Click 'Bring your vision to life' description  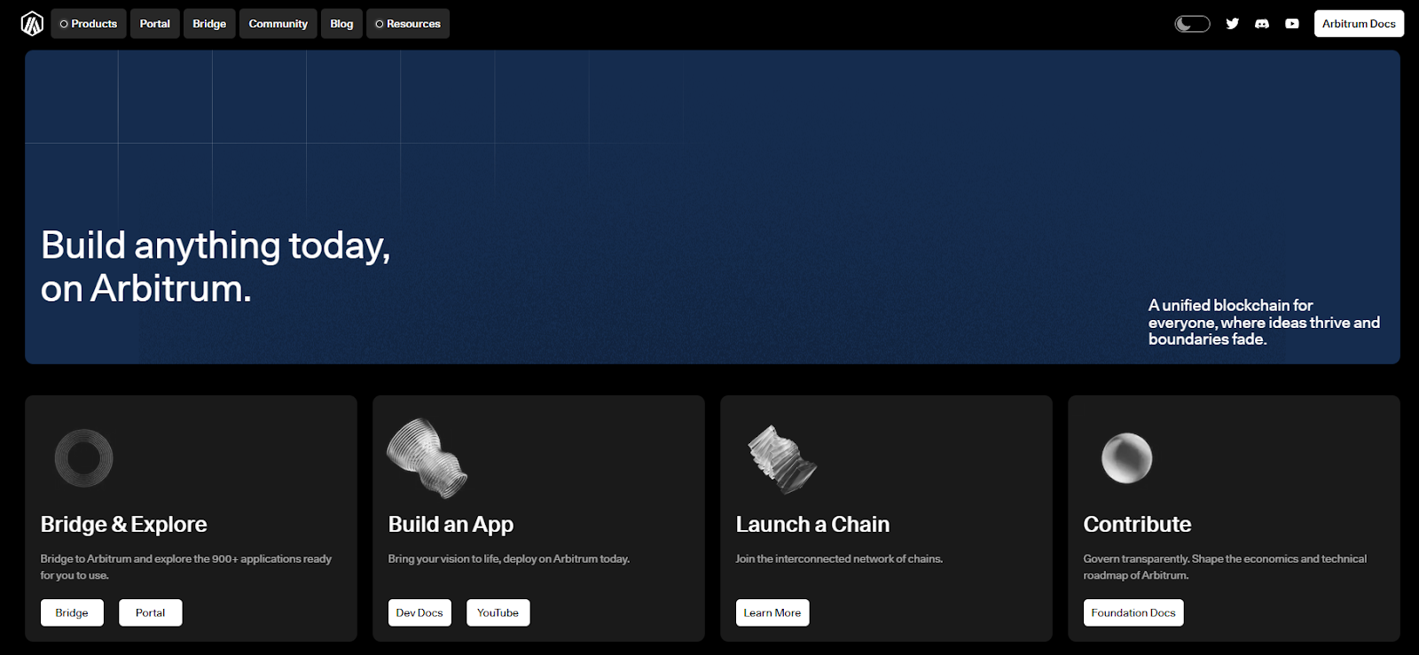tap(509, 558)
